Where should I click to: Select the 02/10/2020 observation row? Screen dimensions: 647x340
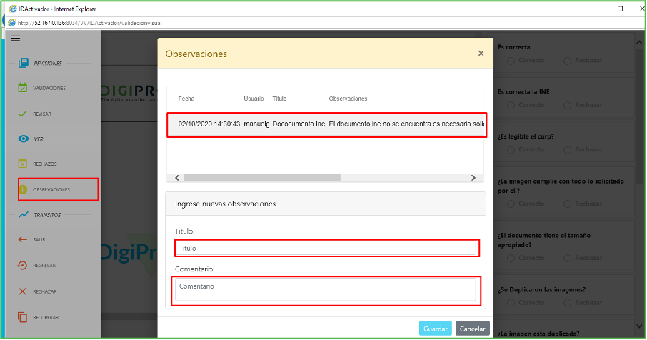pos(326,124)
